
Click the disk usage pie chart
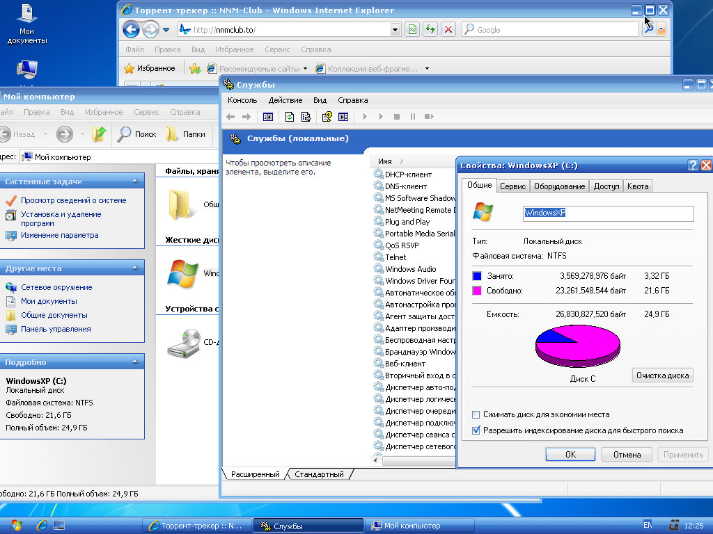pyautogui.click(x=577, y=346)
